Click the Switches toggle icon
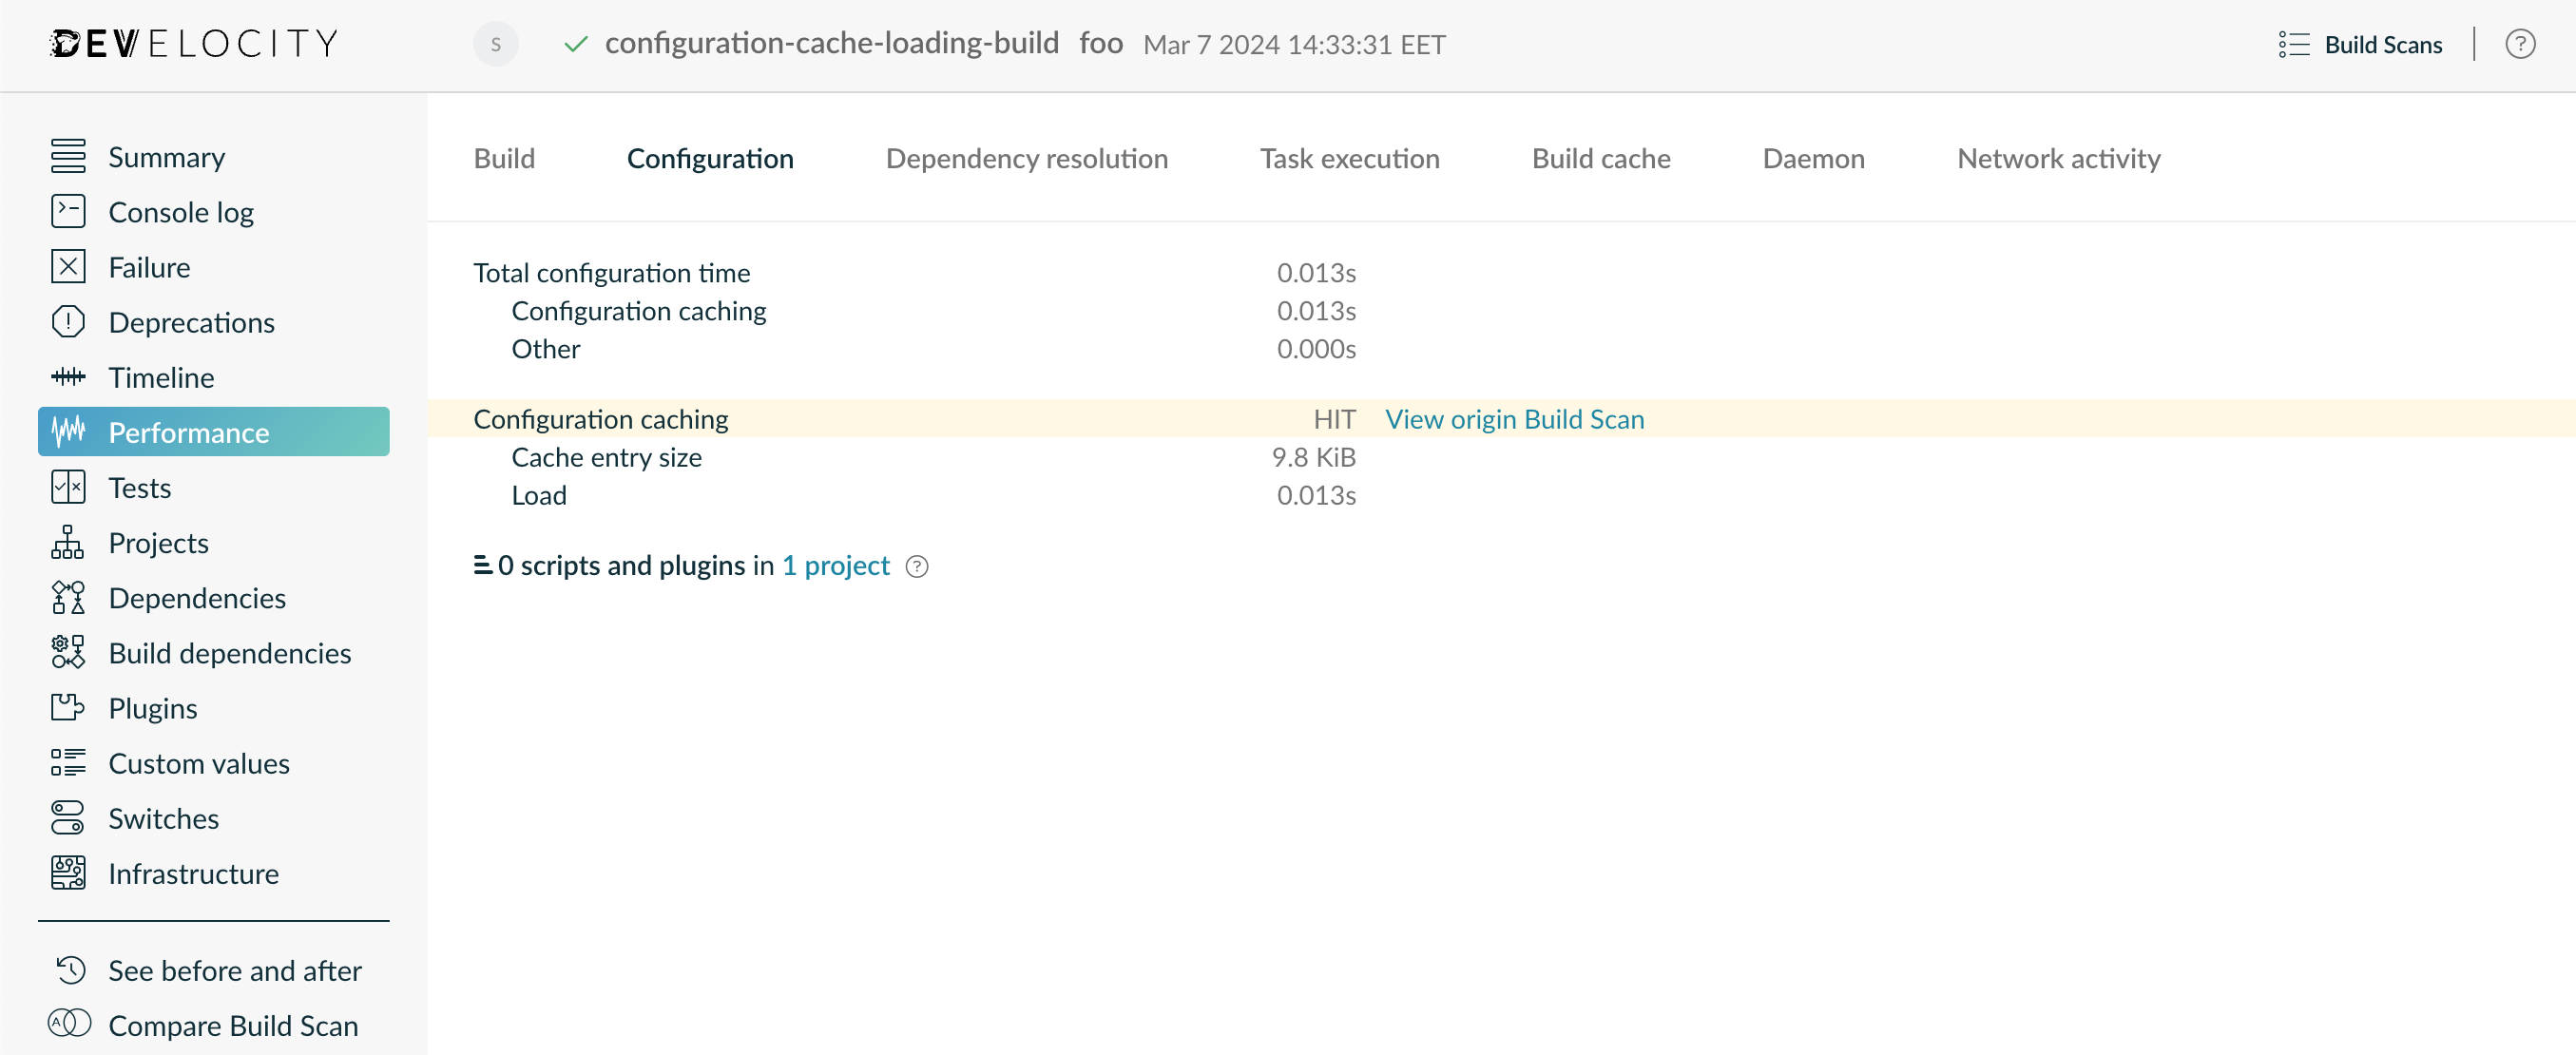The height and width of the screenshot is (1055, 2576). point(68,818)
